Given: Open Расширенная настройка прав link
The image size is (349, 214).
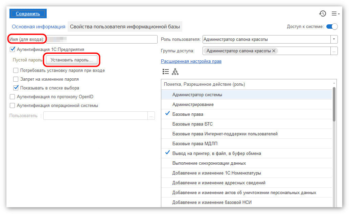Looking at the screenshot, I should click(x=191, y=61).
